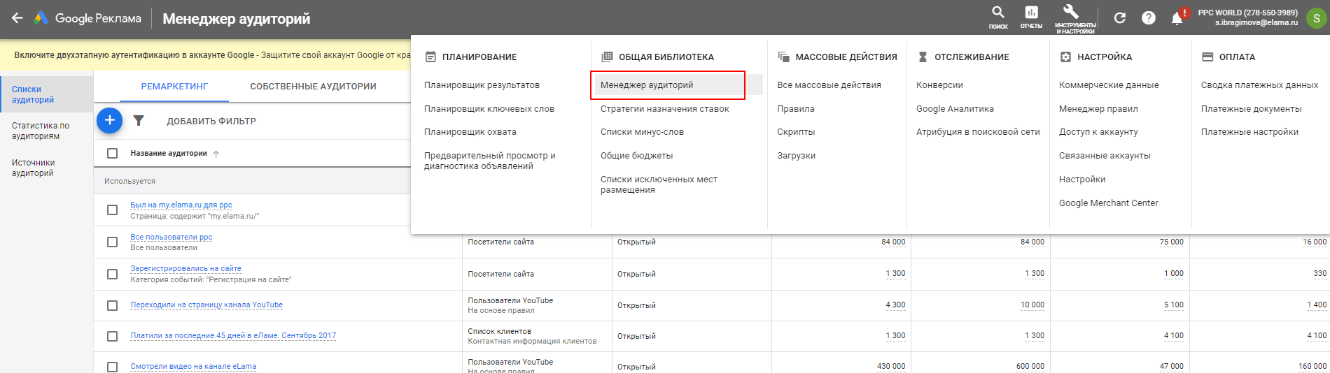
Task: Click the filter funnel icon
Action: point(139,121)
